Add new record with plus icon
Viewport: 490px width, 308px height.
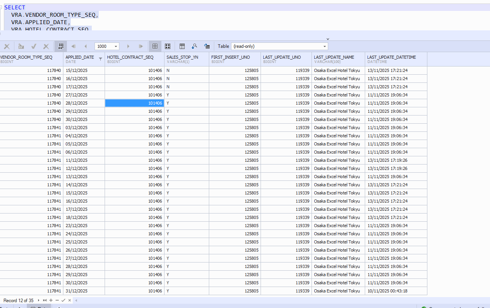51,301
